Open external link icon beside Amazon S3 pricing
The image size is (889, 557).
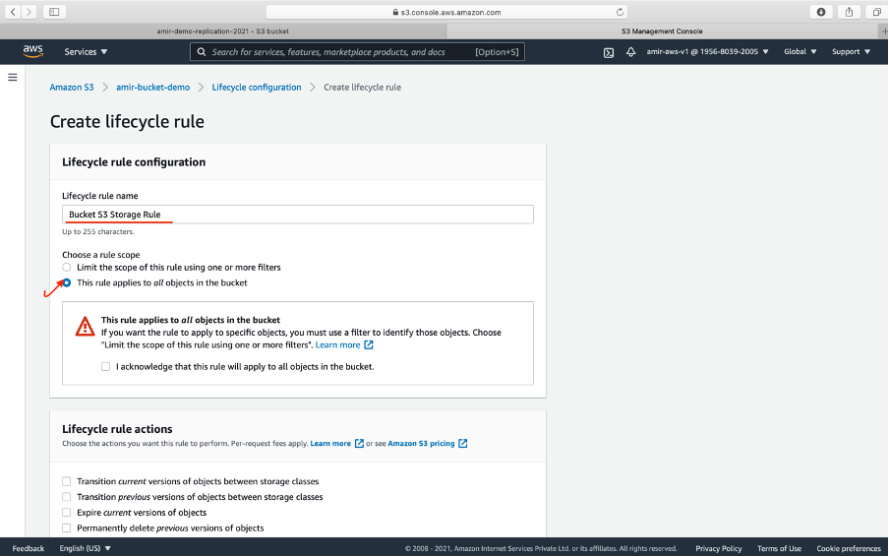[462, 444]
